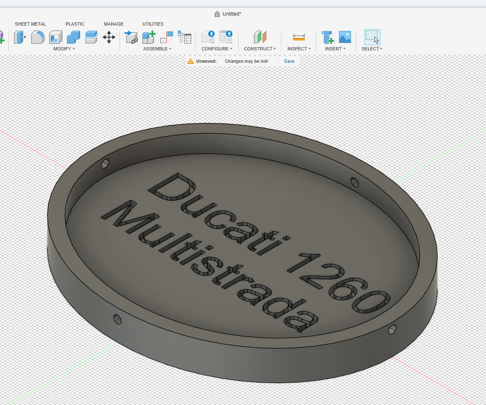
Task: Activate the Shell tool
Action: tap(55, 38)
